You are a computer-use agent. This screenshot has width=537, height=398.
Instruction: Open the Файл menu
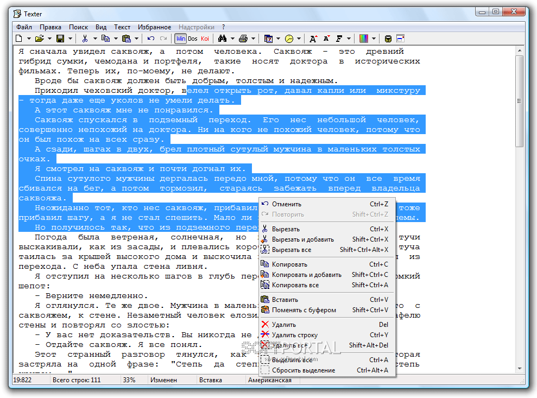click(x=24, y=27)
